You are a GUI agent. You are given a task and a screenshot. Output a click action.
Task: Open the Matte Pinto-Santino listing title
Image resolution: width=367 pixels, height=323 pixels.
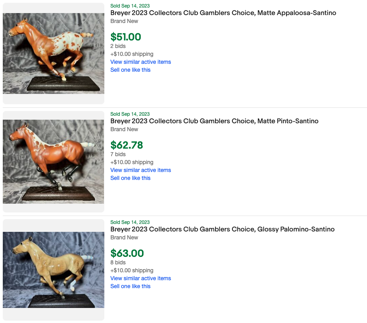214,121
